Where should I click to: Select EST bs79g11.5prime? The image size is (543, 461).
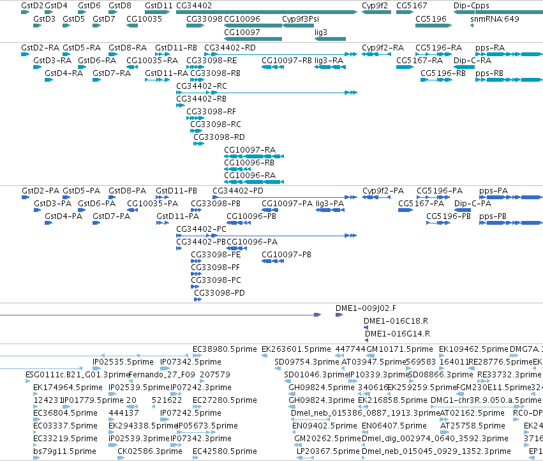pos(64,451)
